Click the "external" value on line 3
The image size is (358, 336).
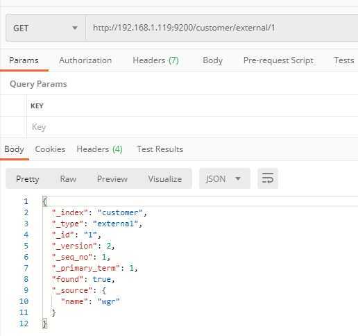tap(115, 224)
